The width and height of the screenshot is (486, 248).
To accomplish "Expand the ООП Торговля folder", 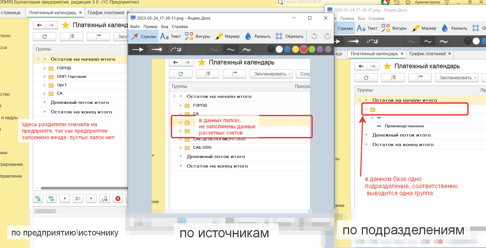I will (x=44, y=77).
